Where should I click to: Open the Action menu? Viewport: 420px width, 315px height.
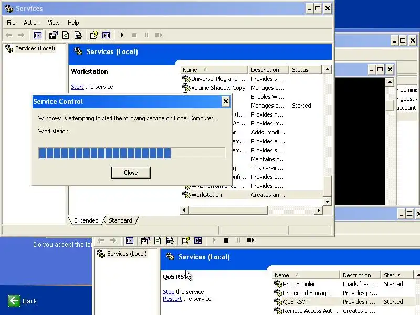coord(31,23)
